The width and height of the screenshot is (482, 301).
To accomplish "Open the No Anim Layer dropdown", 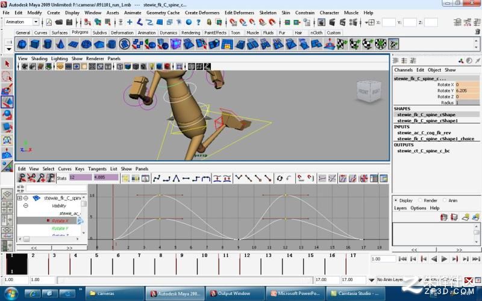I will pyautogui.click(x=372, y=280).
